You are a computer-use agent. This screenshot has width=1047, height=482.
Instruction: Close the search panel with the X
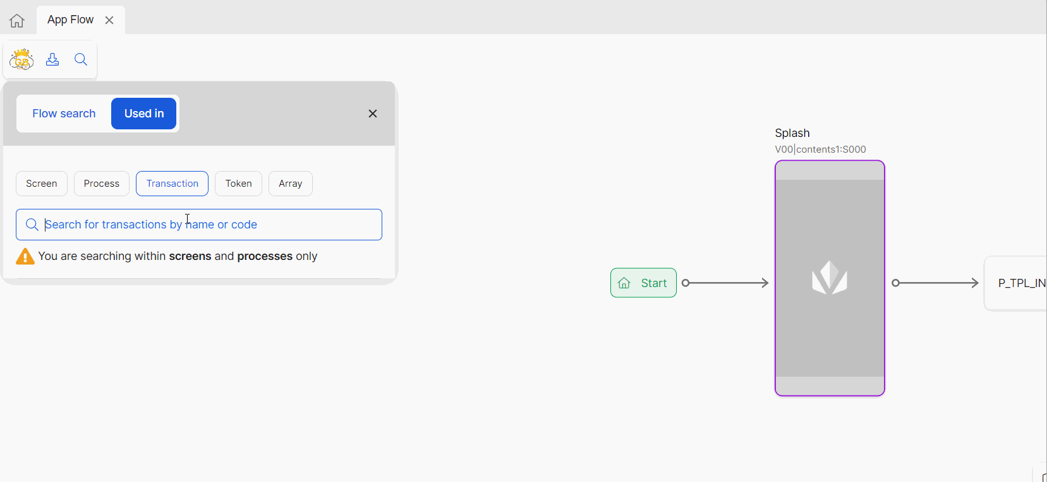373,114
